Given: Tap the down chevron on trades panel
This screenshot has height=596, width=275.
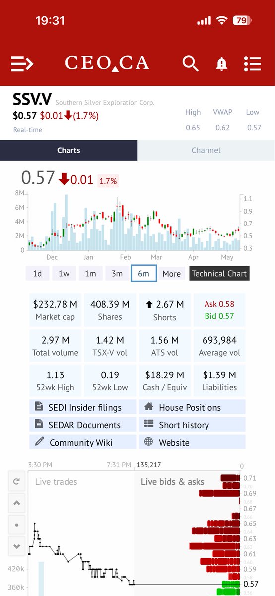Looking at the screenshot, I should 16,546.
